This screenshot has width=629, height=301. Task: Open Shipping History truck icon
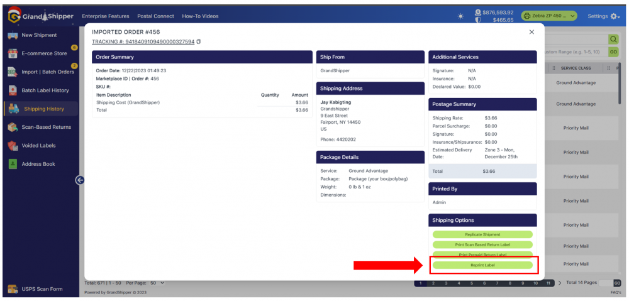pyautogui.click(x=14, y=109)
